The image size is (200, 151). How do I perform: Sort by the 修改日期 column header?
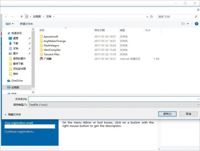[x=99, y=30]
